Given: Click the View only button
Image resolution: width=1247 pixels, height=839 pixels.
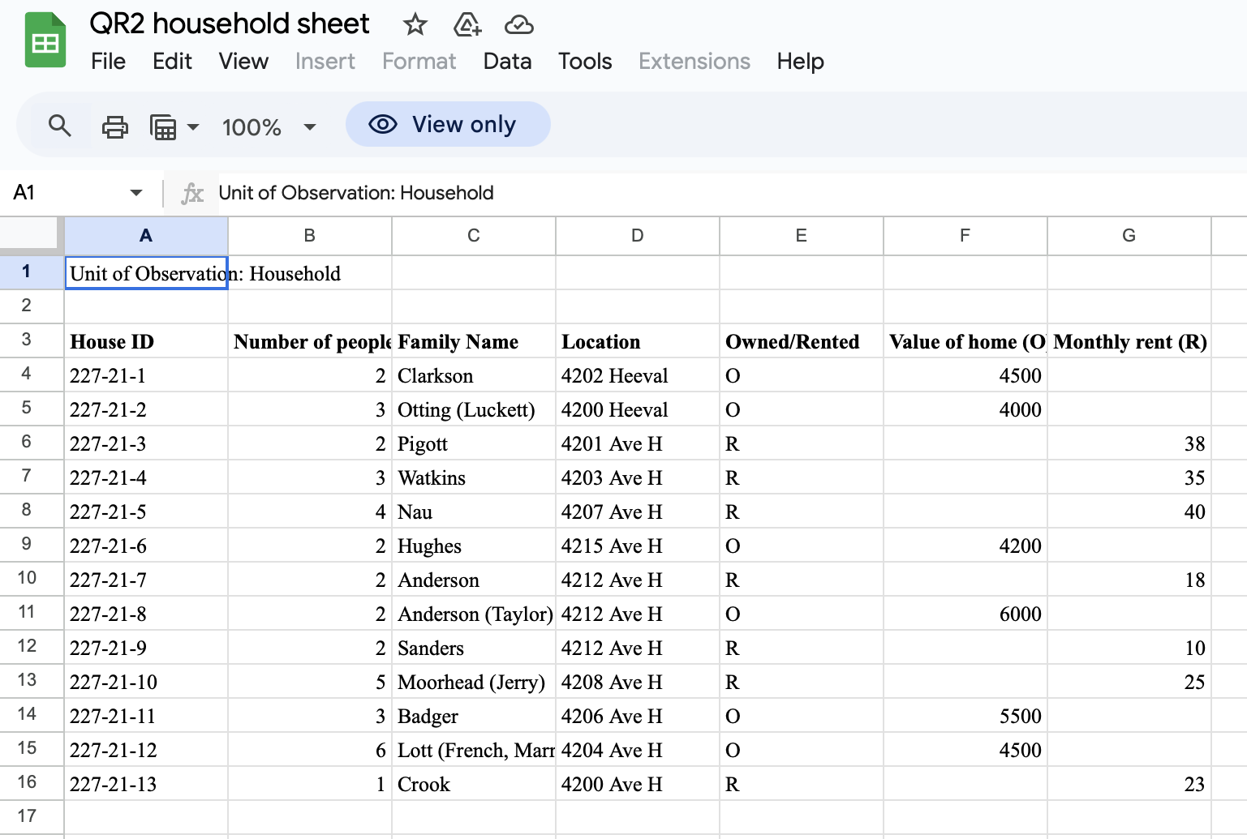Looking at the screenshot, I should (447, 124).
